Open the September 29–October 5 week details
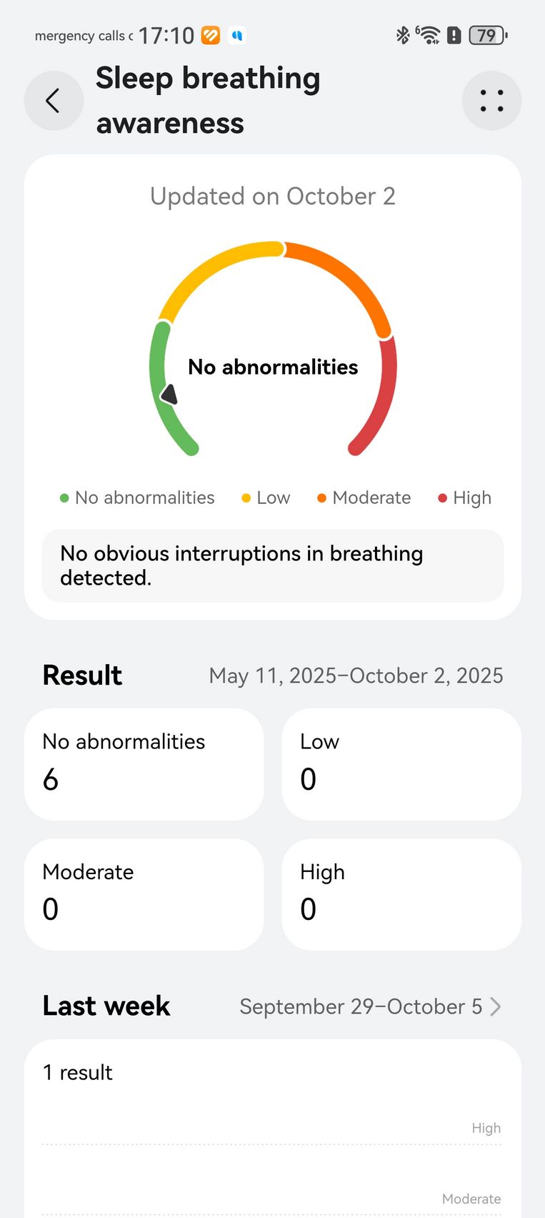The image size is (545, 1218). click(361, 1006)
